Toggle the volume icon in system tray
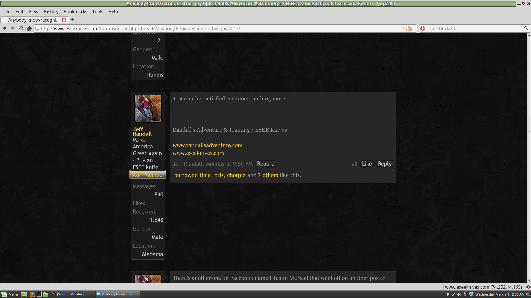531x298 pixels. pyautogui.click(x=459, y=294)
